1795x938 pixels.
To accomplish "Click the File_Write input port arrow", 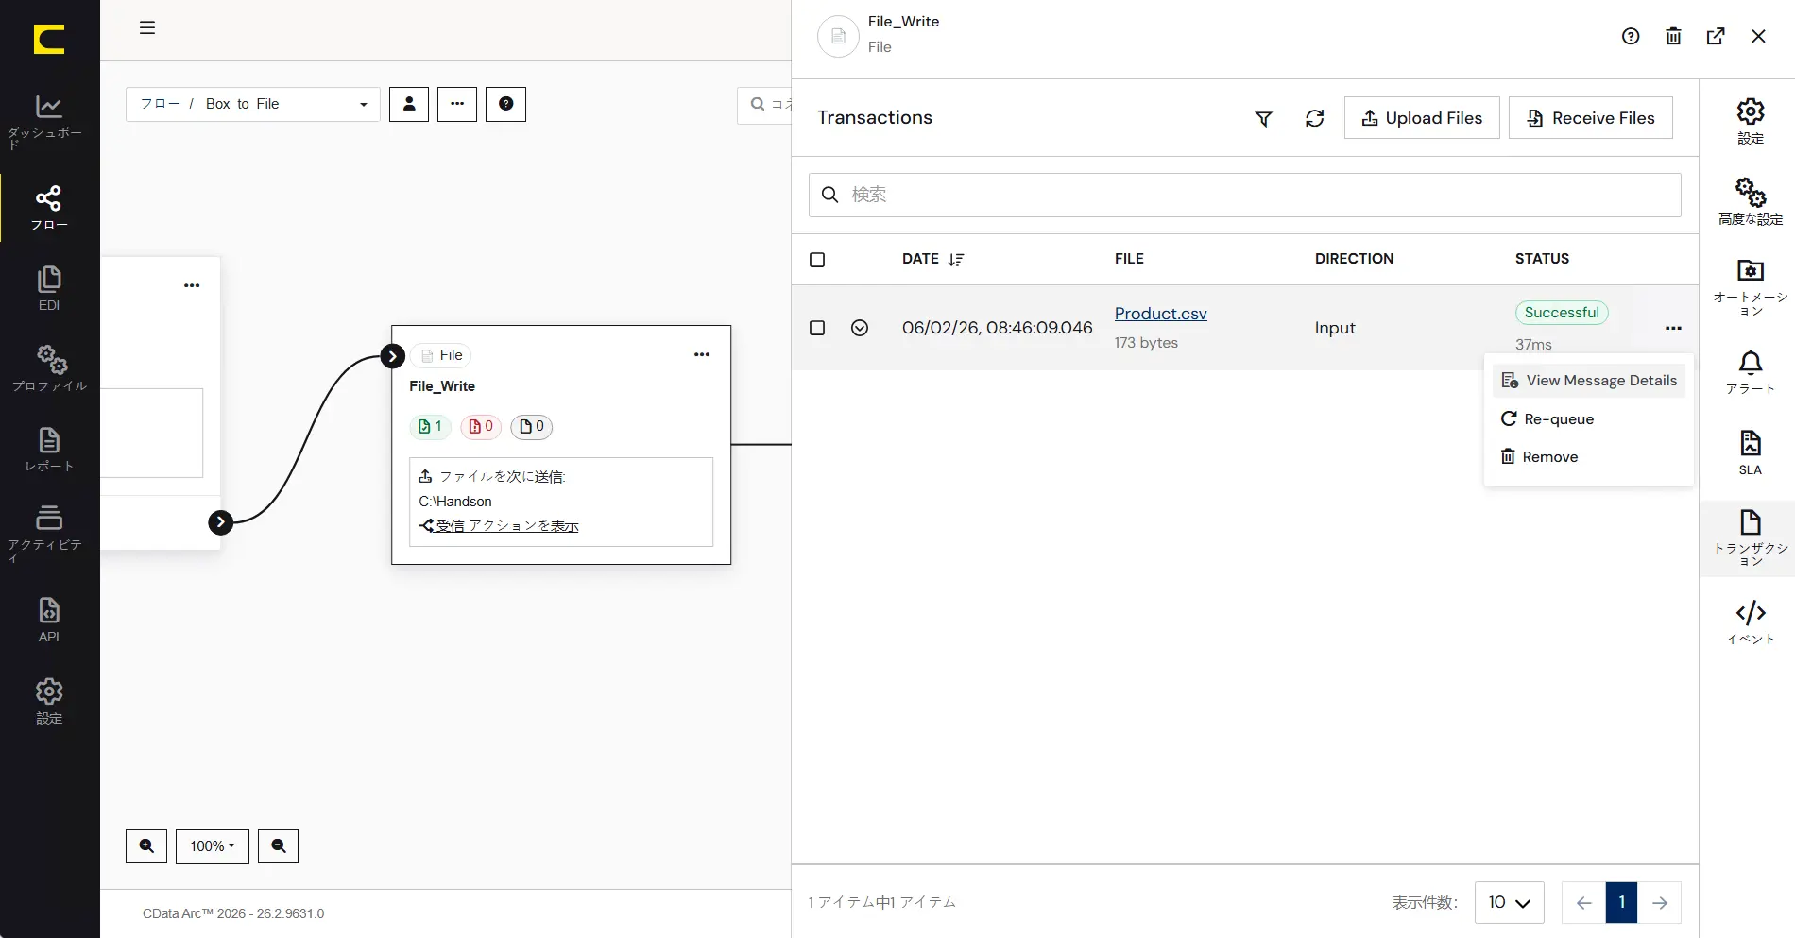I will click(393, 356).
